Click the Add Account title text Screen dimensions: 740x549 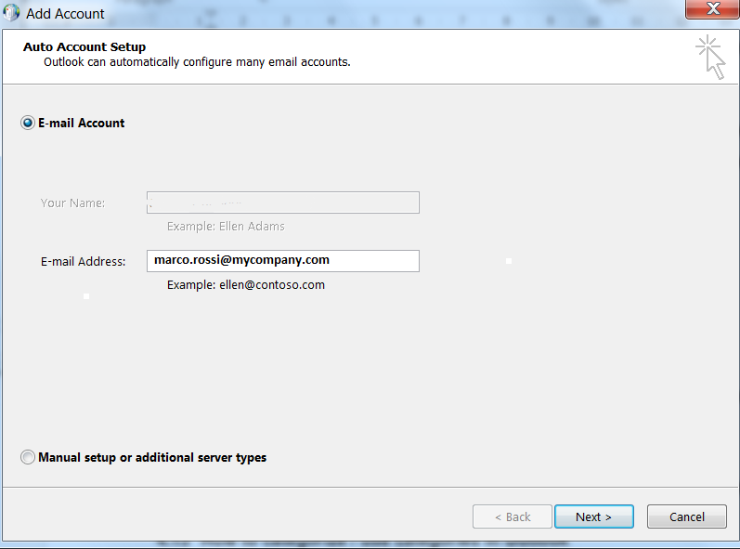click(x=65, y=14)
